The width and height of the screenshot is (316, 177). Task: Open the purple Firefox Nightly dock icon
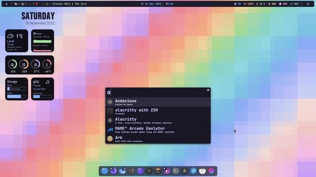pyautogui.click(x=114, y=171)
